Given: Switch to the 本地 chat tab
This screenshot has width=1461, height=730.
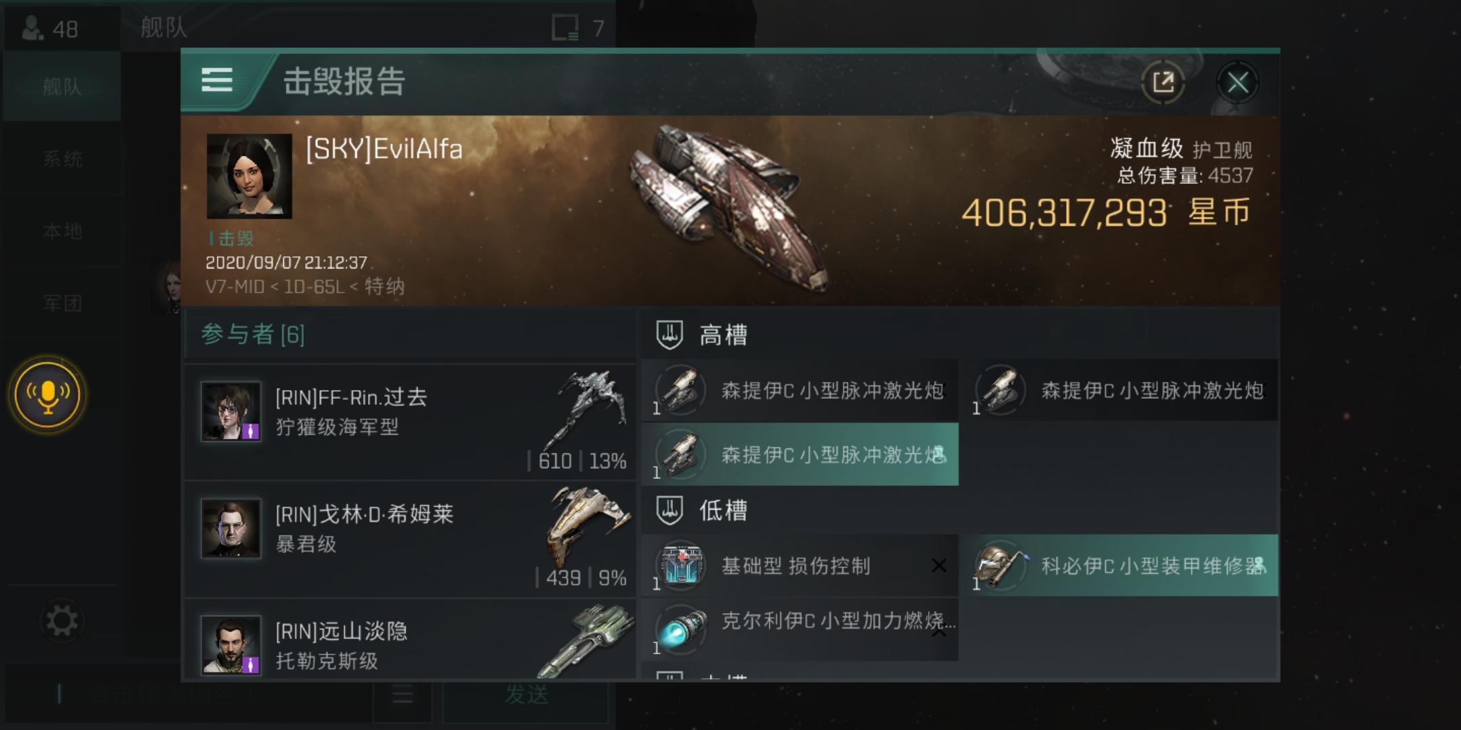Looking at the screenshot, I should coord(62,231).
